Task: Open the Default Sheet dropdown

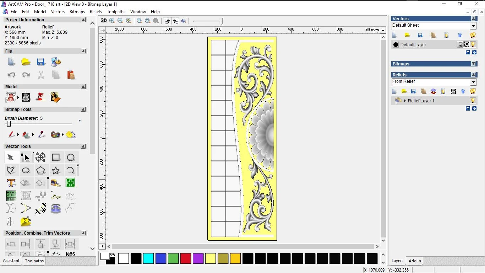Action: pyautogui.click(x=473, y=26)
